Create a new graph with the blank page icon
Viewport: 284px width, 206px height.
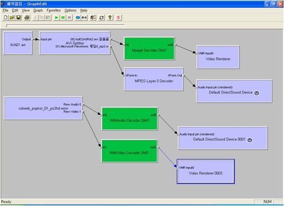6,18
